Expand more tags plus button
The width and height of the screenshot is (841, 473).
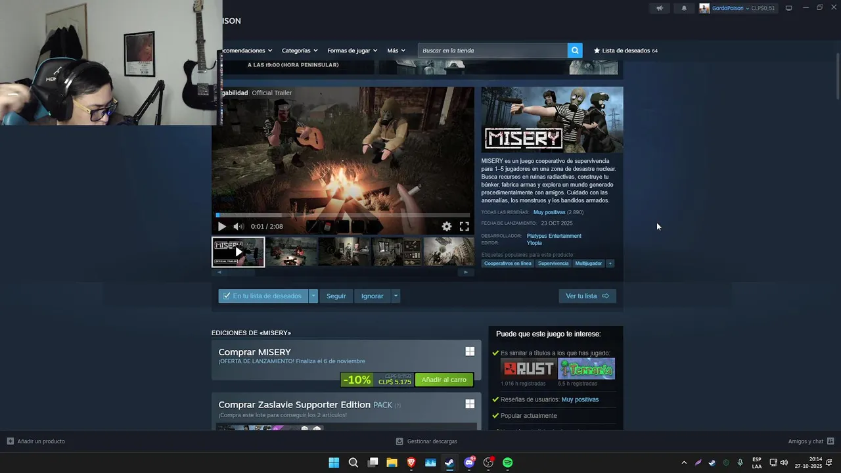(610, 263)
